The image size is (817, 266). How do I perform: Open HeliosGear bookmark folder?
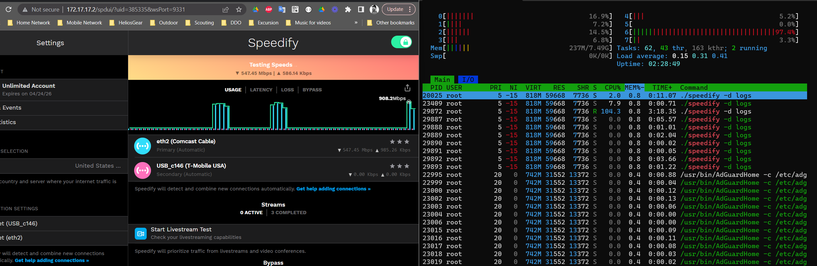click(x=126, y=23)
